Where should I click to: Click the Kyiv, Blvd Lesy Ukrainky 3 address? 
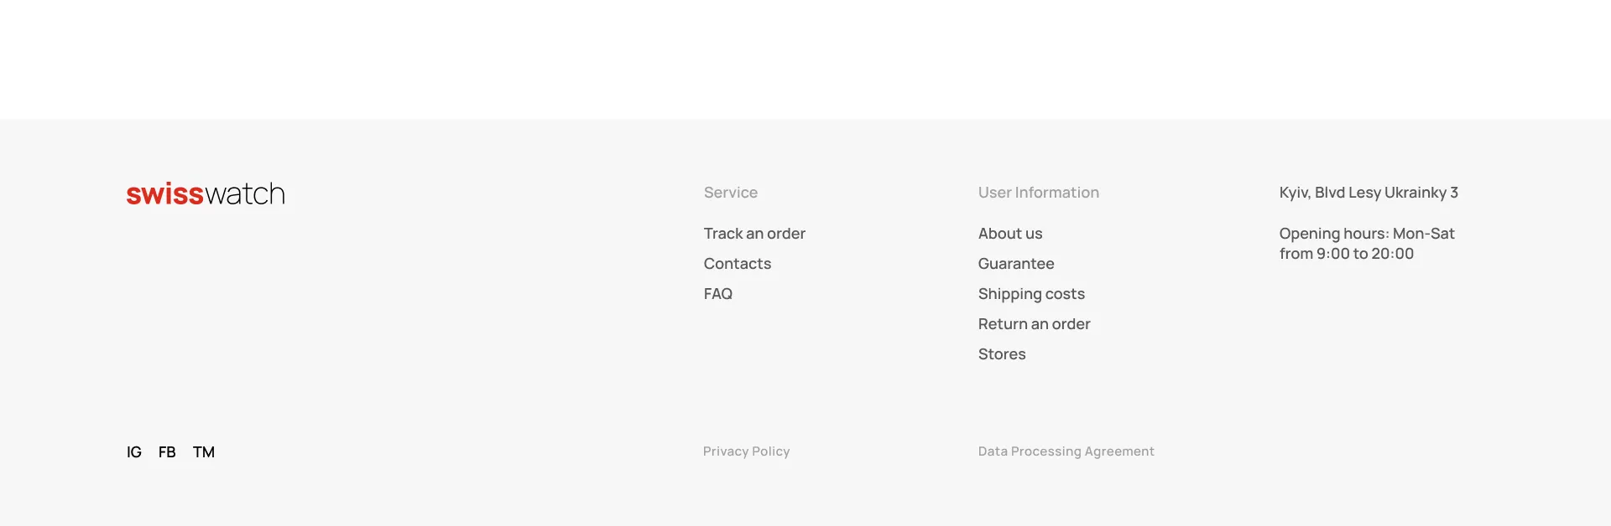tap(1369, 193)
